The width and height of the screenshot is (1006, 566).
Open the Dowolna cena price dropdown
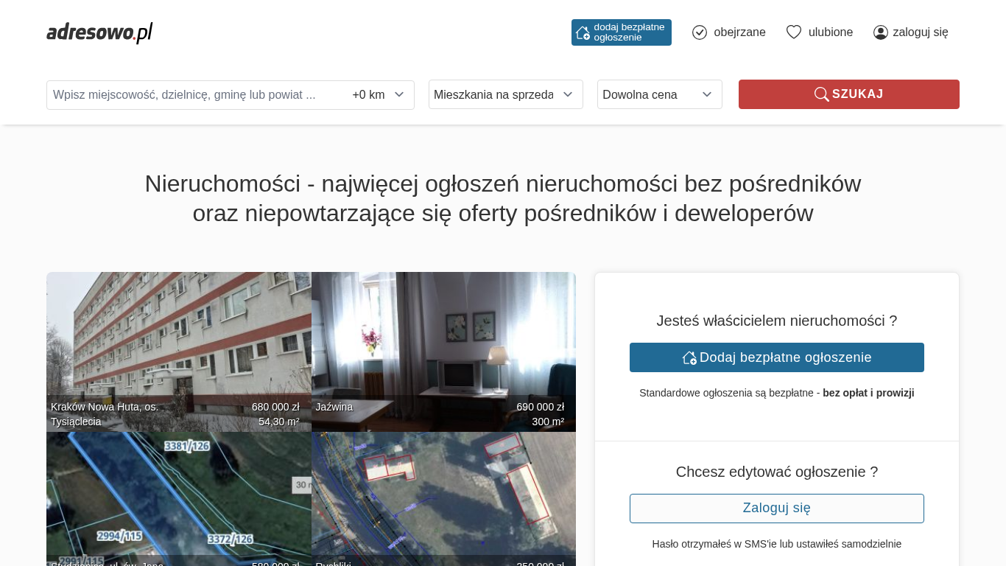[x=659, y=94]
